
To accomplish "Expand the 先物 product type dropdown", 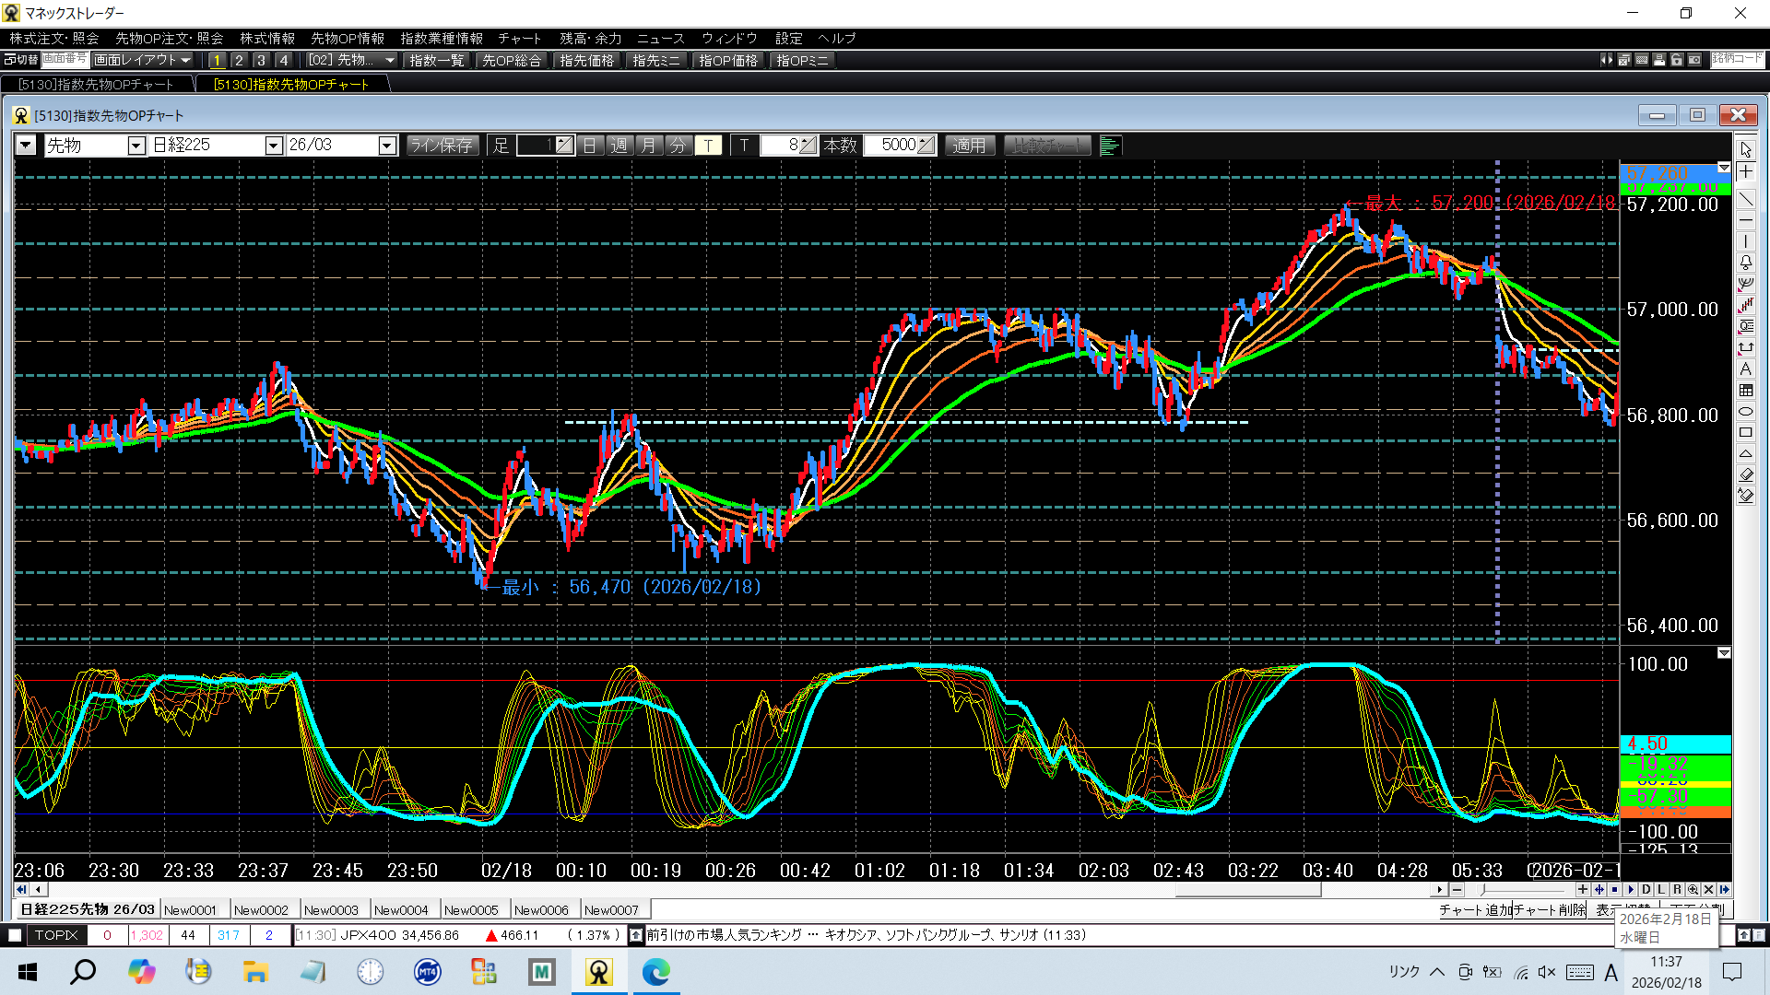I will click(136, 146).
